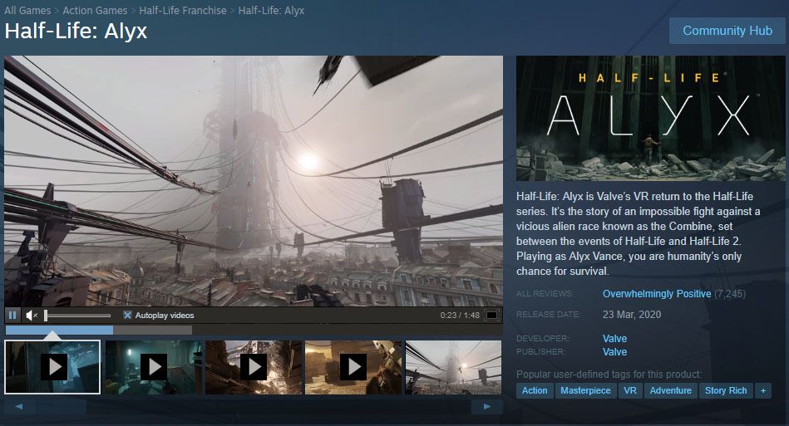The image size is (789, 426).
Task: Click the Half-Life: Alyx breadcrumb
Action: [x=271, y=11]
